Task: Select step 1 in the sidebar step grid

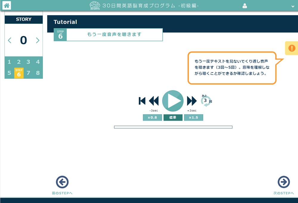Action: point(9,62)
